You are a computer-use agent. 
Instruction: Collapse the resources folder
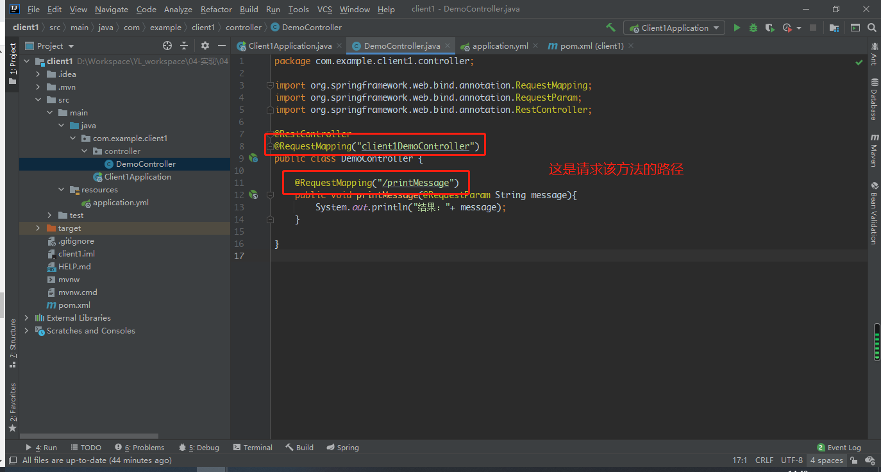coord(62,189)
